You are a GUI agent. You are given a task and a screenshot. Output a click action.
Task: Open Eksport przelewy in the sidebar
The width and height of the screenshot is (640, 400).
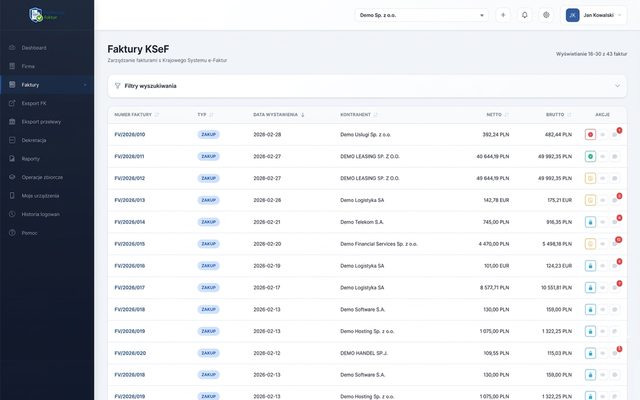coord(41,122)
